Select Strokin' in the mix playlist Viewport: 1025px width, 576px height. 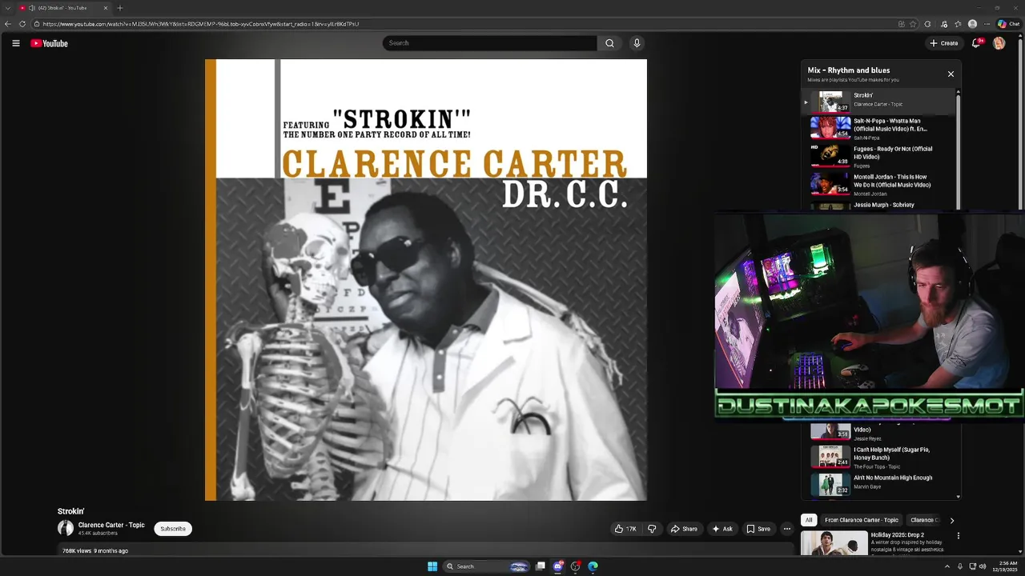878,102
